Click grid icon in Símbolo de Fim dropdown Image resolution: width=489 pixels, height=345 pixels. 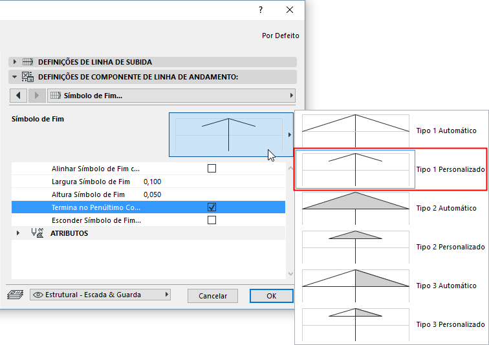(x=56, y=95)
